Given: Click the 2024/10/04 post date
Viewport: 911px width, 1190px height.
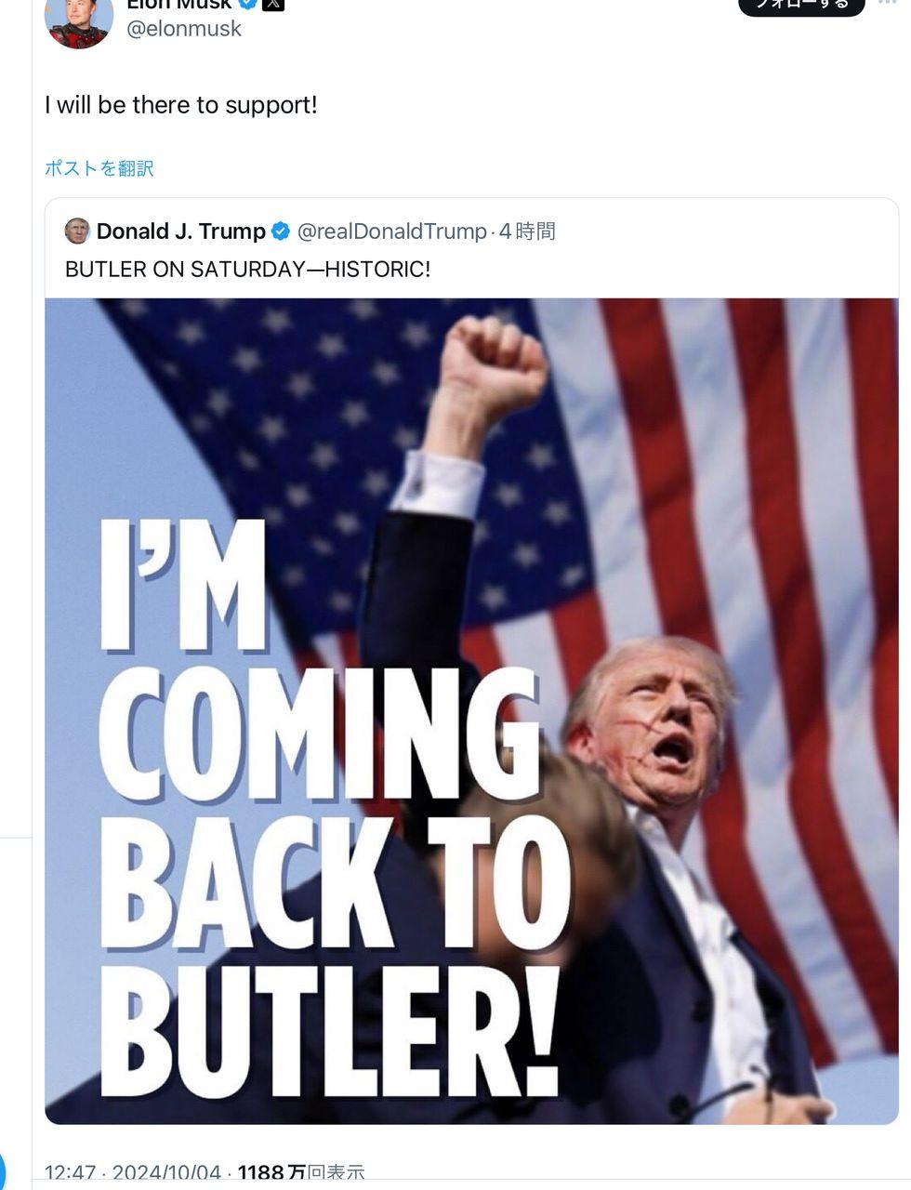Looking at the screenshot, I should 166,1173.
